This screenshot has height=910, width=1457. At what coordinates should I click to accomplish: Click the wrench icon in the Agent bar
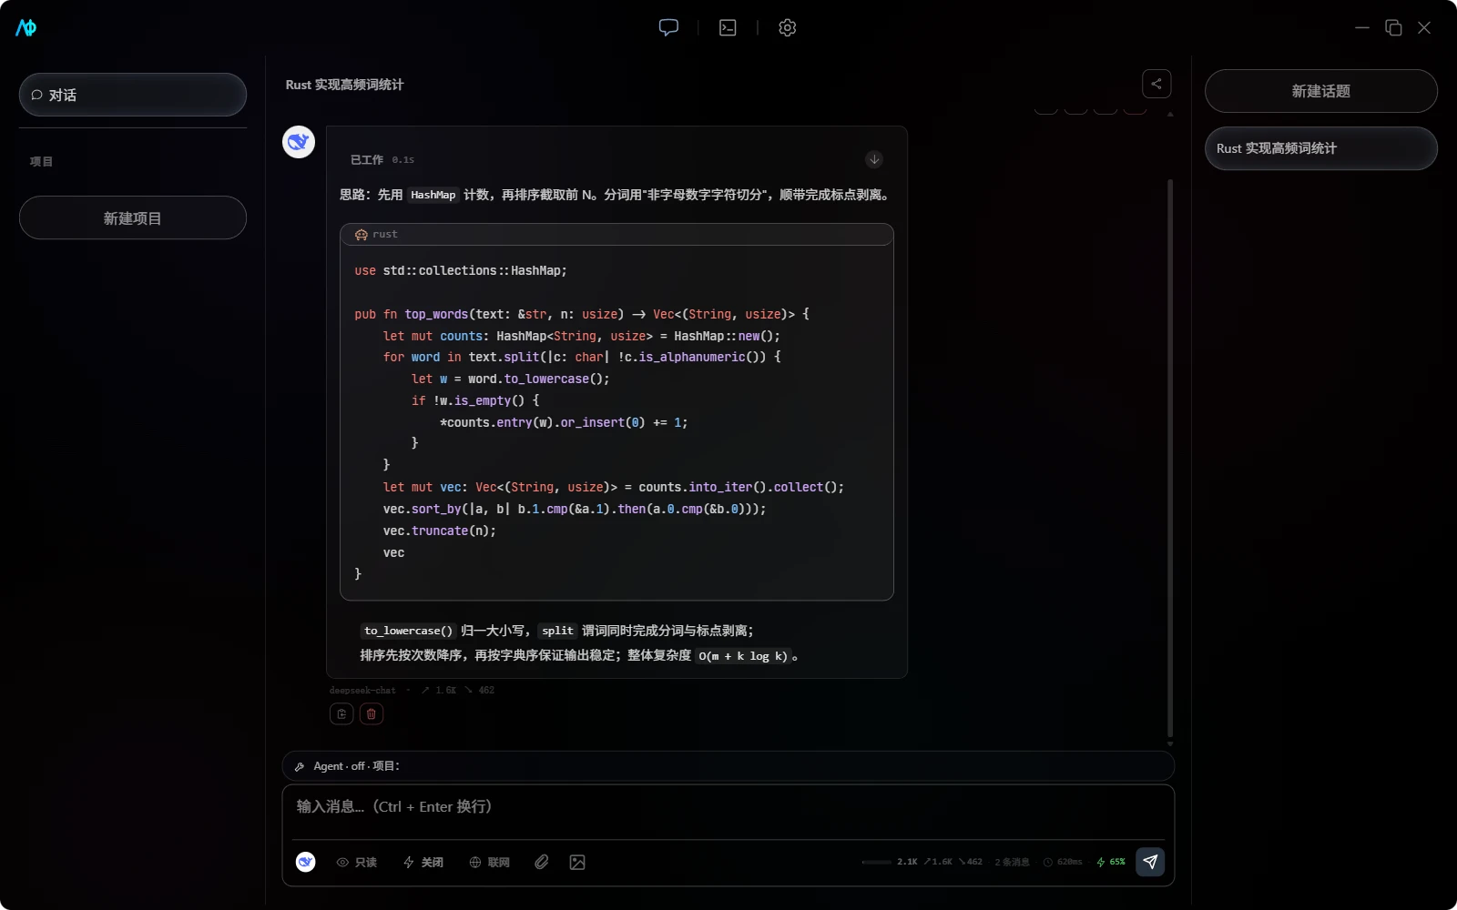[300, 767]
